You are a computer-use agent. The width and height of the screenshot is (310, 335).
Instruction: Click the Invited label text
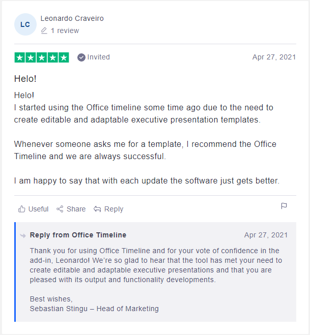pyautogui.click(x=98, y=57)
